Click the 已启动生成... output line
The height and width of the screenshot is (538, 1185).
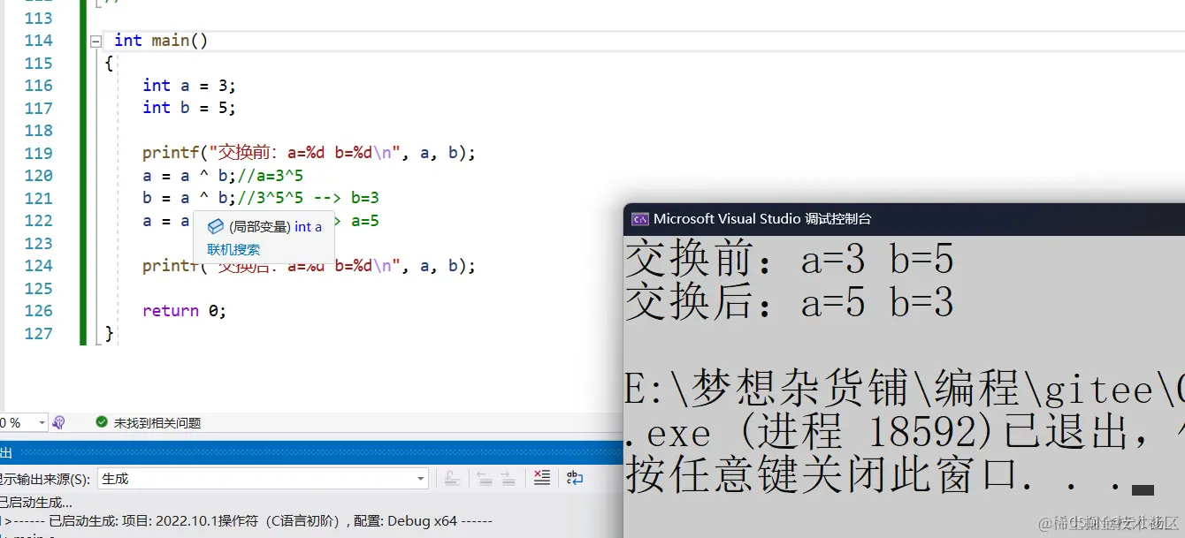point(36,503)
